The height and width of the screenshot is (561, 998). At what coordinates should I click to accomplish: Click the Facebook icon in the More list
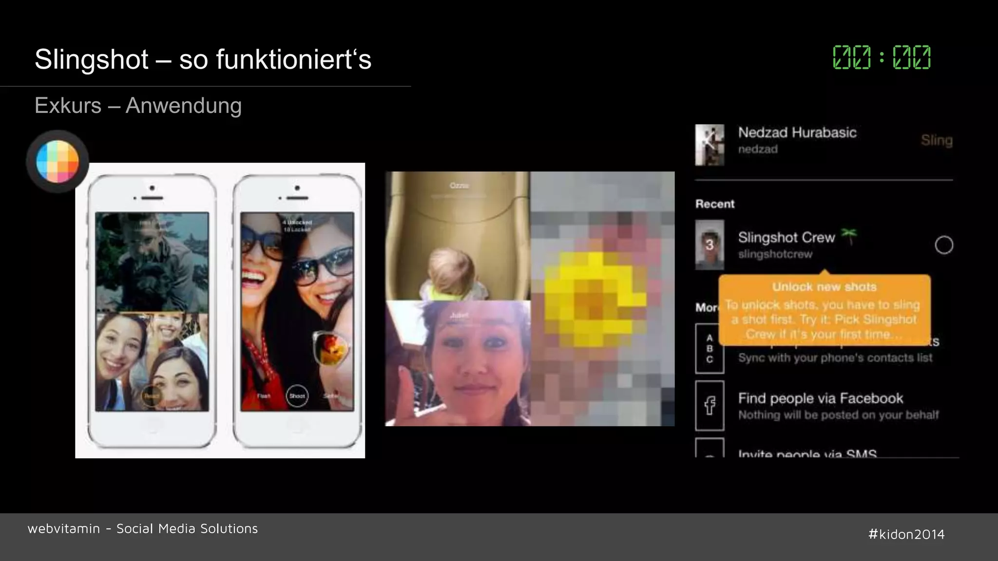(x=710, y=406)
